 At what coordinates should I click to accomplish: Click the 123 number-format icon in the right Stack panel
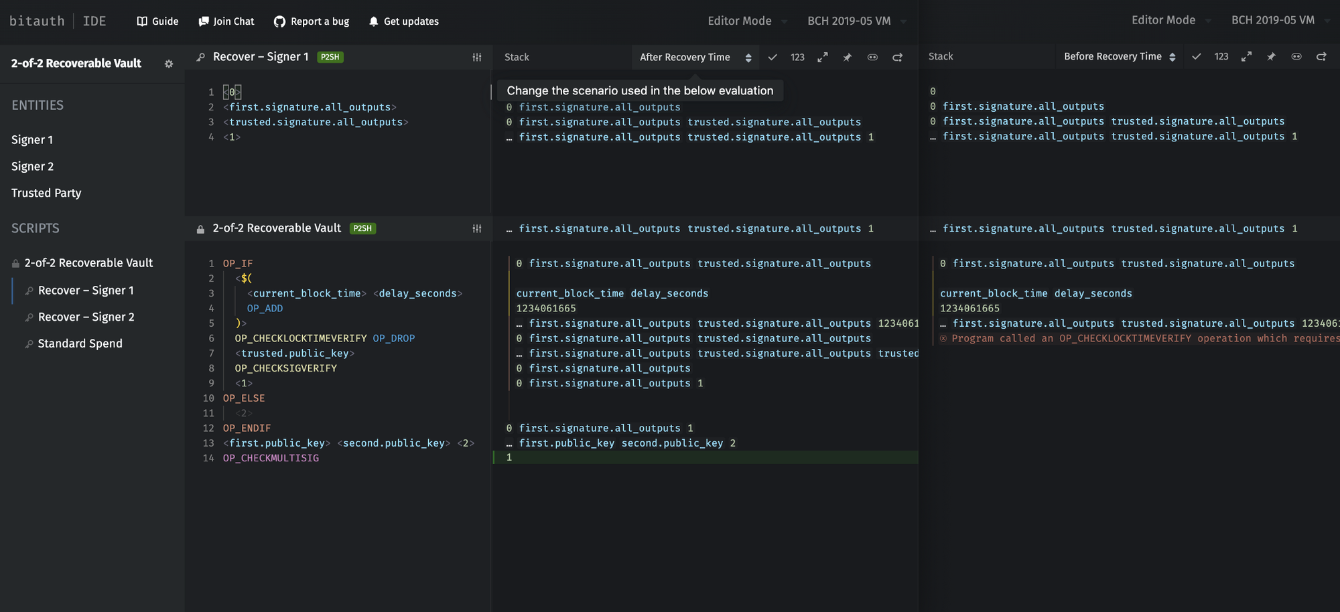click(x=1221, y=56)
